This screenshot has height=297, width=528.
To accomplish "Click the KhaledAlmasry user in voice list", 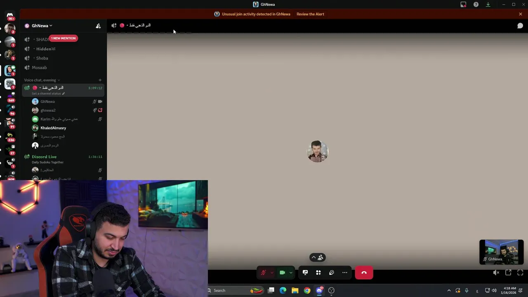I will click(67, 128).
